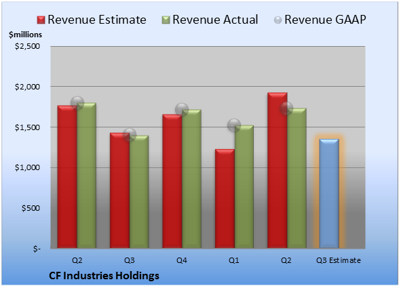Click the '$2,500' axis value
Image resolution: width=399 pixels, height=286 pixels.
pos(27,46)
